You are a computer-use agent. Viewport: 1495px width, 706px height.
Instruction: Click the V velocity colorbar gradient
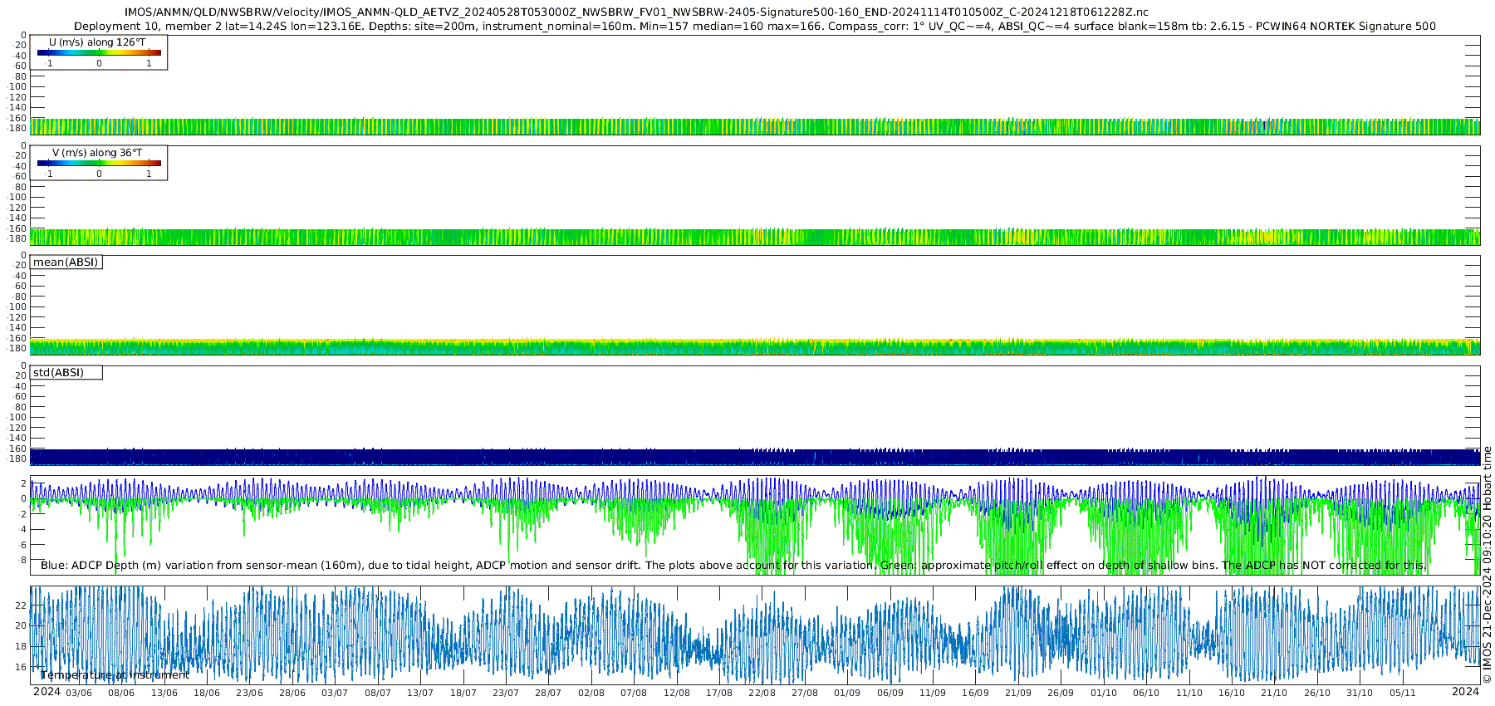[99, 163]
